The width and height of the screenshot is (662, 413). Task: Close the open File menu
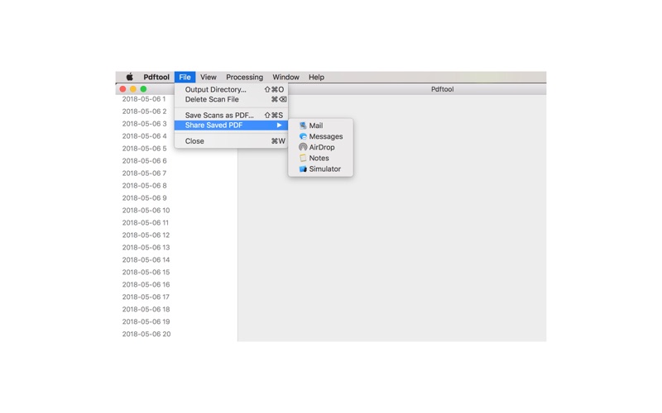pos(185,77)
